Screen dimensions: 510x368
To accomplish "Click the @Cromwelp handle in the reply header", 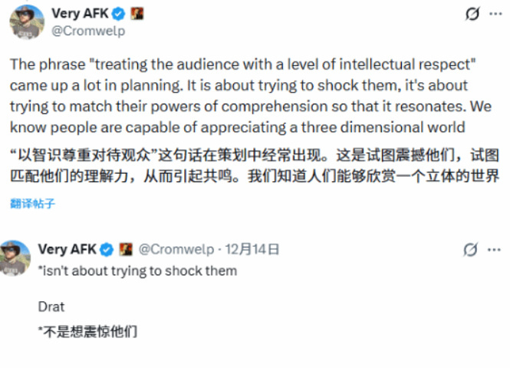I will point(175,249).
